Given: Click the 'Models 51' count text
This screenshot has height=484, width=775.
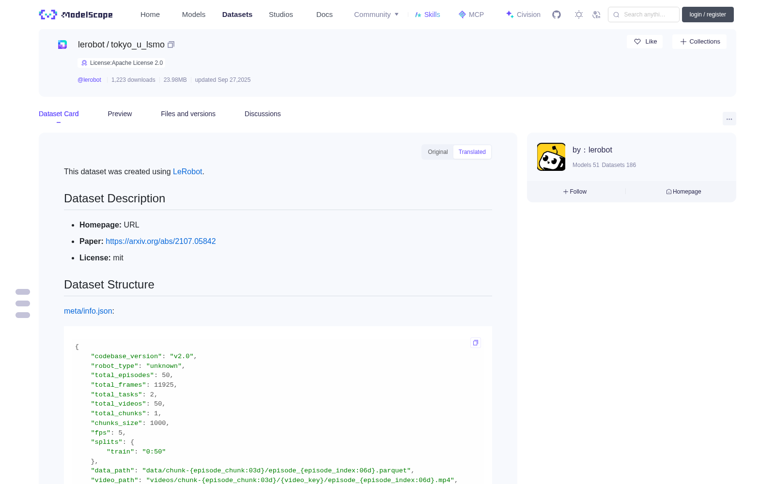Looking at the screenshot, I should [x=586, y=165].
